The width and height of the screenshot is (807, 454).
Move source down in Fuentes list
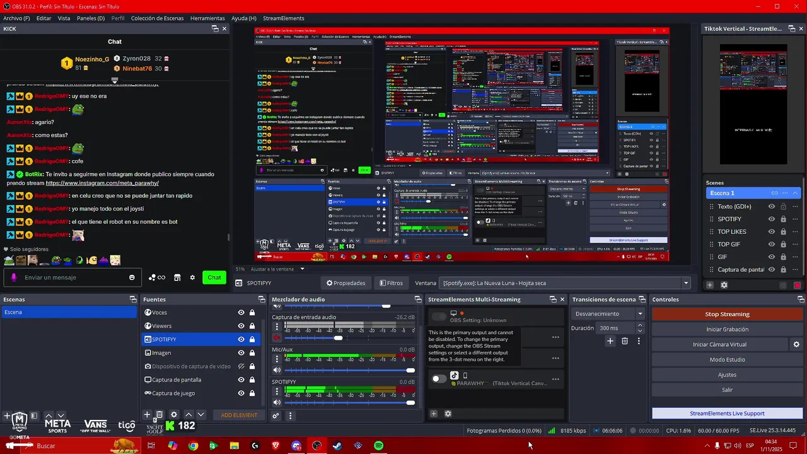click(x=201, y=414)
